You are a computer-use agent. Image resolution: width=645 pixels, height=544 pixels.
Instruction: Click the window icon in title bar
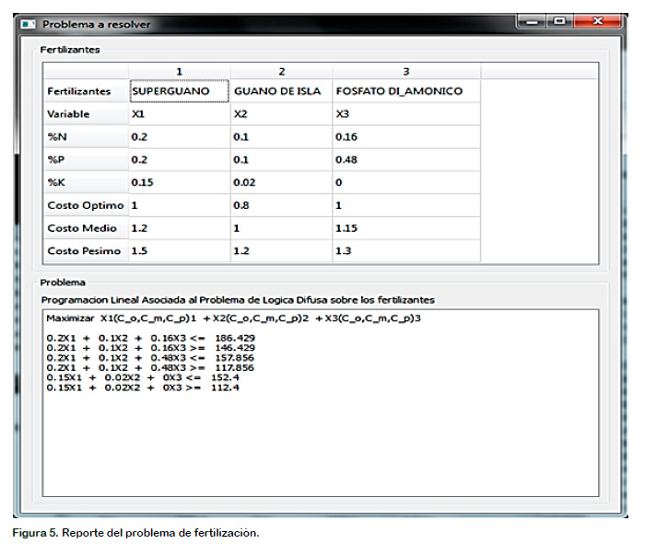click(x=29, y=24)
